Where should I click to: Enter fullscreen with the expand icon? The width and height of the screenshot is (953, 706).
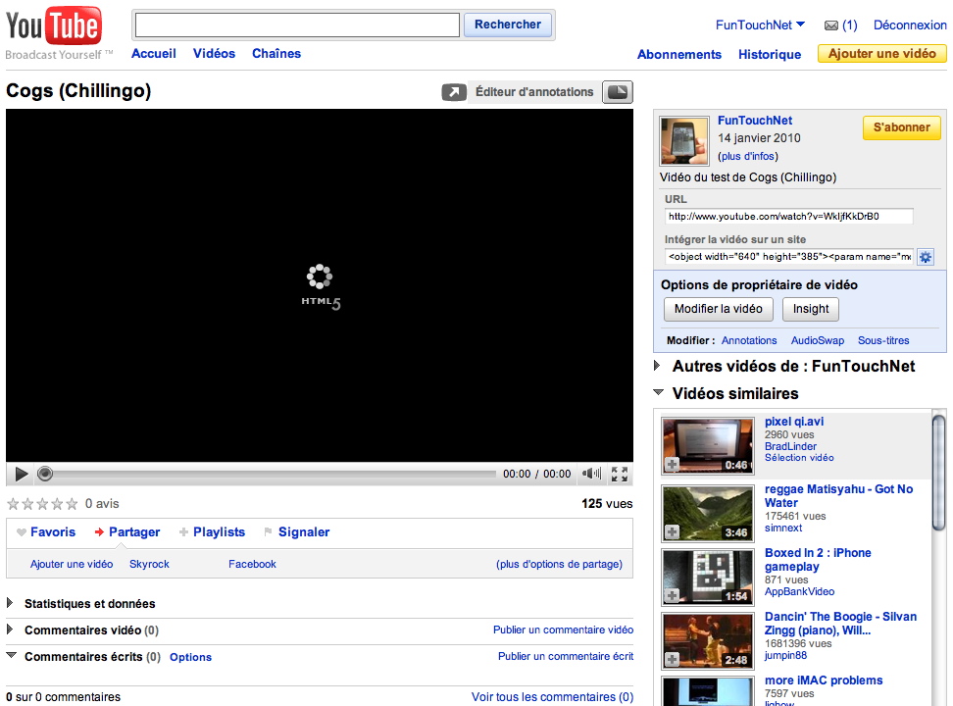pyautogui.click(x=620, y=474)
